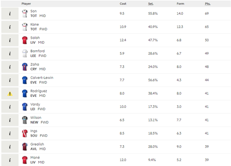Open info icon for Son
231x166 pixels.
pyautogui.click(x=10, y=14)
